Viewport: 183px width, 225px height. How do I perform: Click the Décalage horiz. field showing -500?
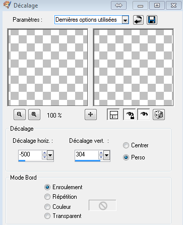tap(30, 154)
